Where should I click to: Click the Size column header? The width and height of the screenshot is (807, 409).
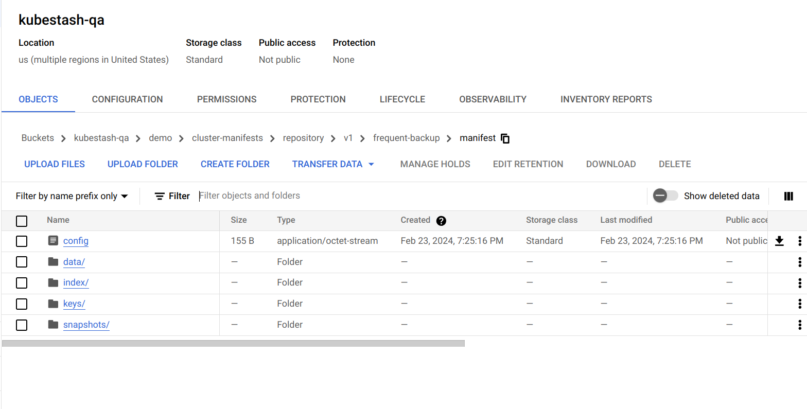point(239,220)
